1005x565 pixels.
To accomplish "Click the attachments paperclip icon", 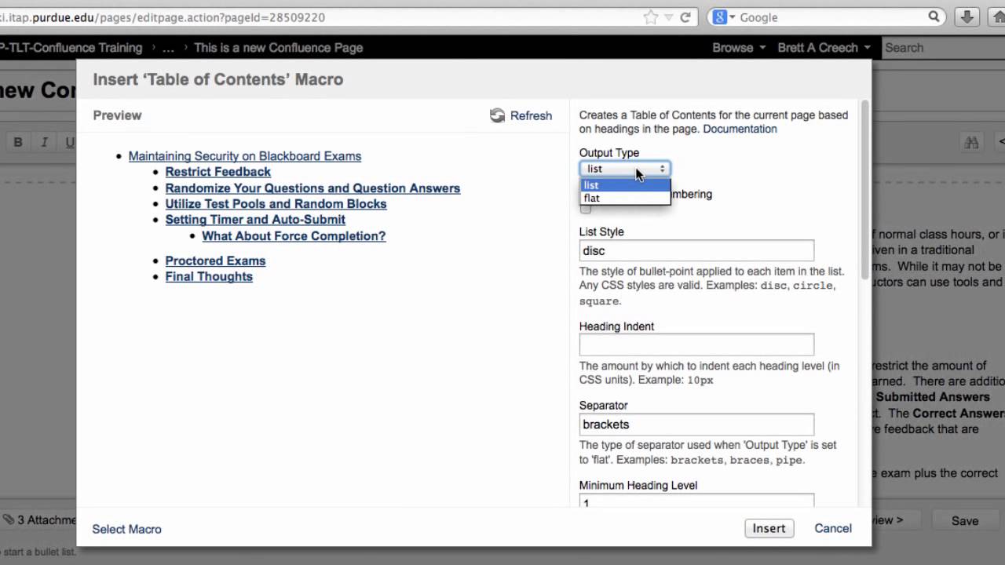I will click(8, 519).
